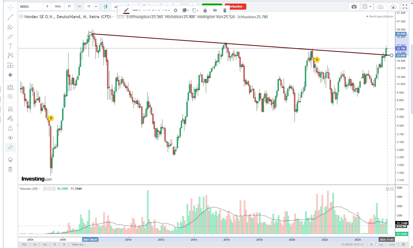Expand the Volumen (20) indicator menu
Image resolution: width=413 pixels, height=248 pixels.
click(x=40, y=189)
